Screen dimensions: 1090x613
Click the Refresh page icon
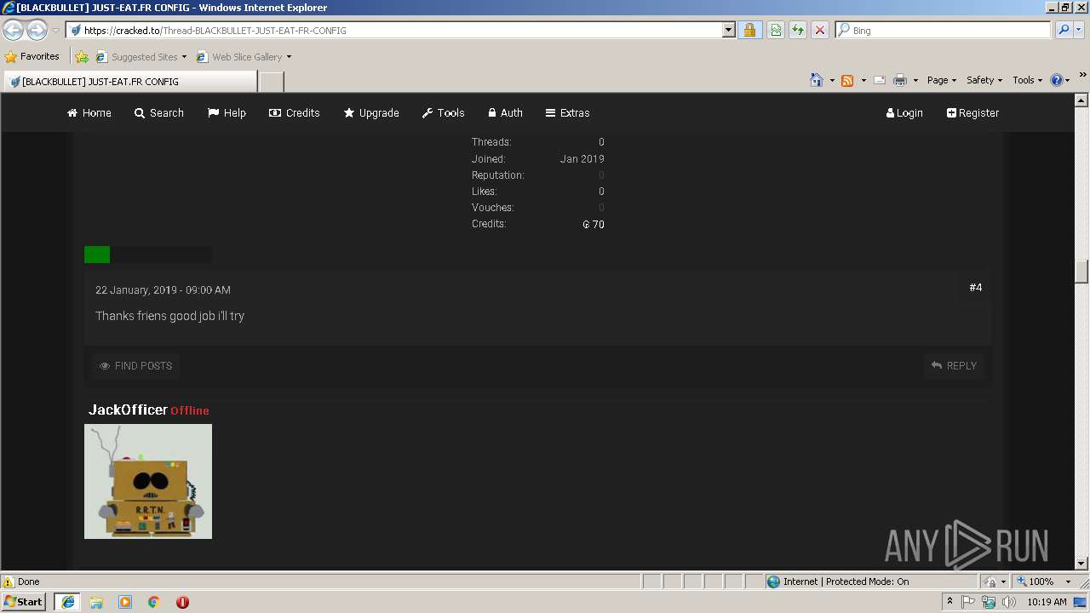pos(798,30)
